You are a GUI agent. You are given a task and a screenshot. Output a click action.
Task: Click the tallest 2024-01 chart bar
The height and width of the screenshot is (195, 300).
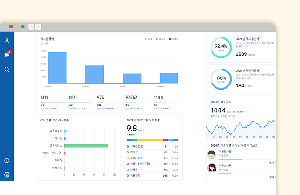(x=57, y=67)
